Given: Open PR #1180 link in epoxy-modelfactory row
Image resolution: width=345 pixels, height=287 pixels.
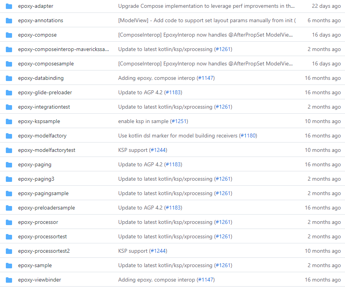Looking at the screenshot, I should click(x=248, y=136).
